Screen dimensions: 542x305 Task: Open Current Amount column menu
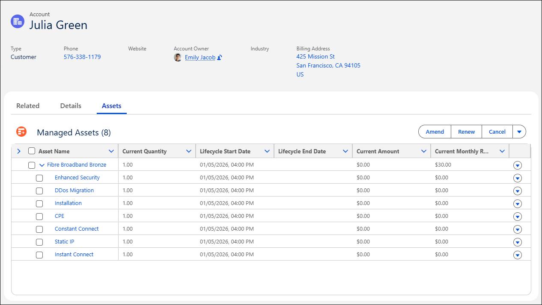pos(424,151)
